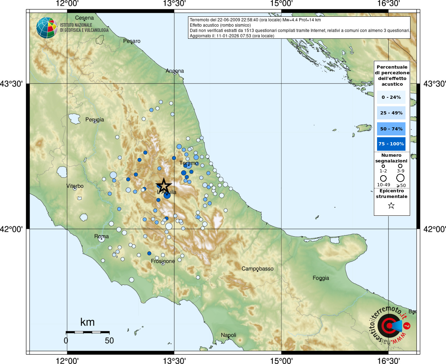Click the bottom 15°00' longitude label
This screenshot has width=446, height=364.
[x=281, y=361]
